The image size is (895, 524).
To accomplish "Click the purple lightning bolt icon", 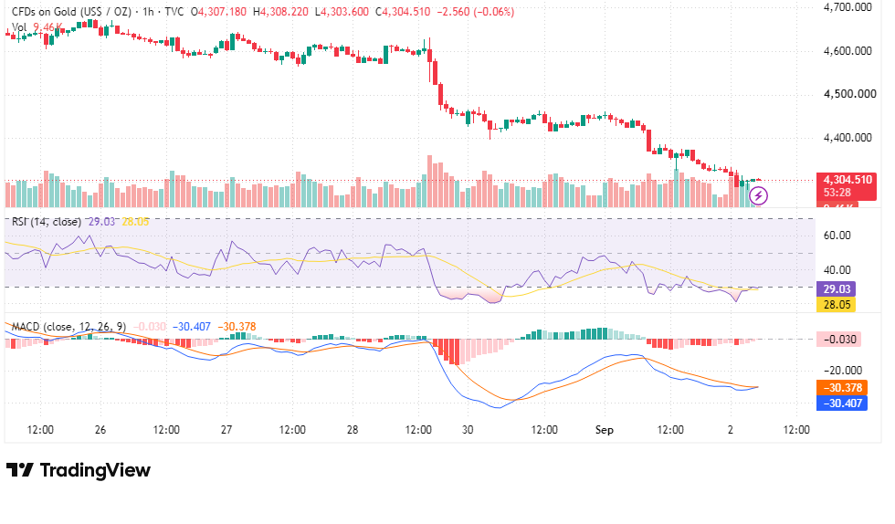I will (x=758, y=196).
